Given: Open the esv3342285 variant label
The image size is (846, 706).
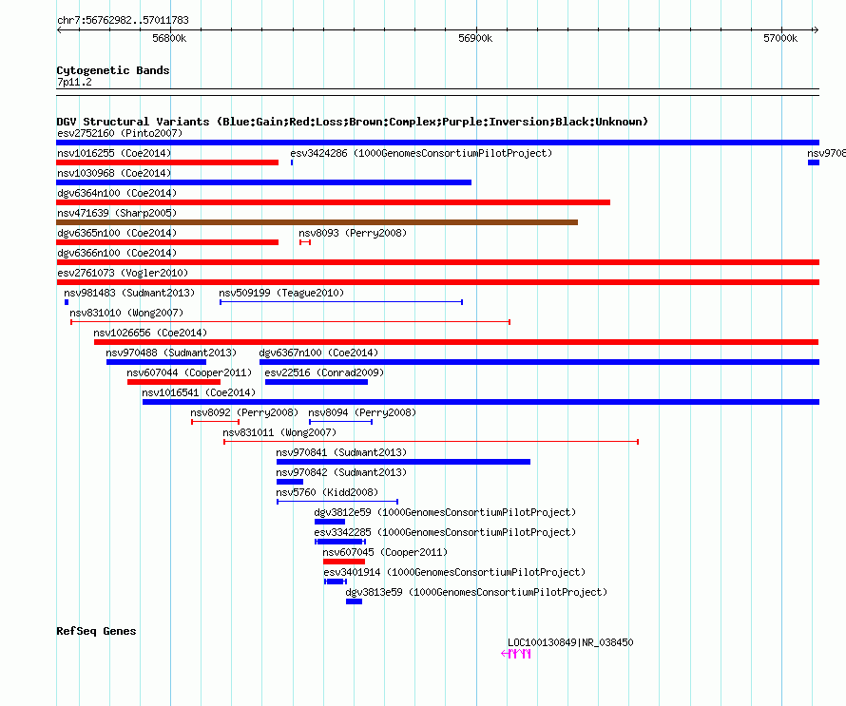Looking at the screenshot, I should point(445,532).
